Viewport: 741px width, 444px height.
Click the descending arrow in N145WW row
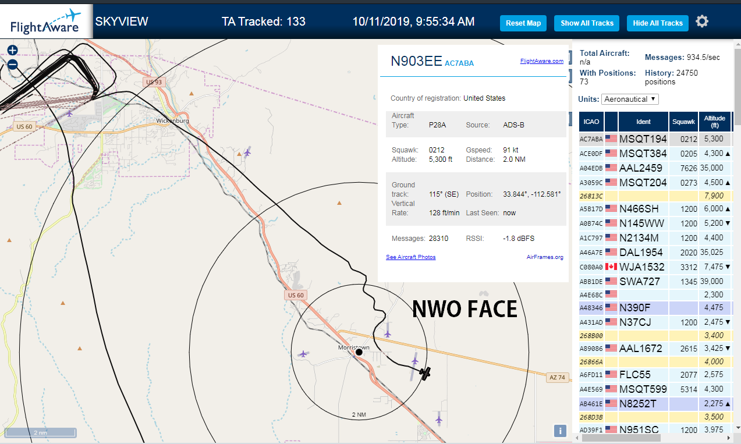click(728, 223)
